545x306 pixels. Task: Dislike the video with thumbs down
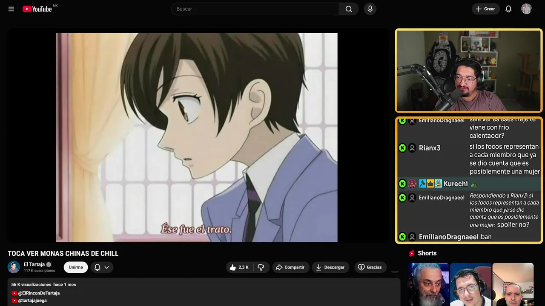[x=261, y=267]
